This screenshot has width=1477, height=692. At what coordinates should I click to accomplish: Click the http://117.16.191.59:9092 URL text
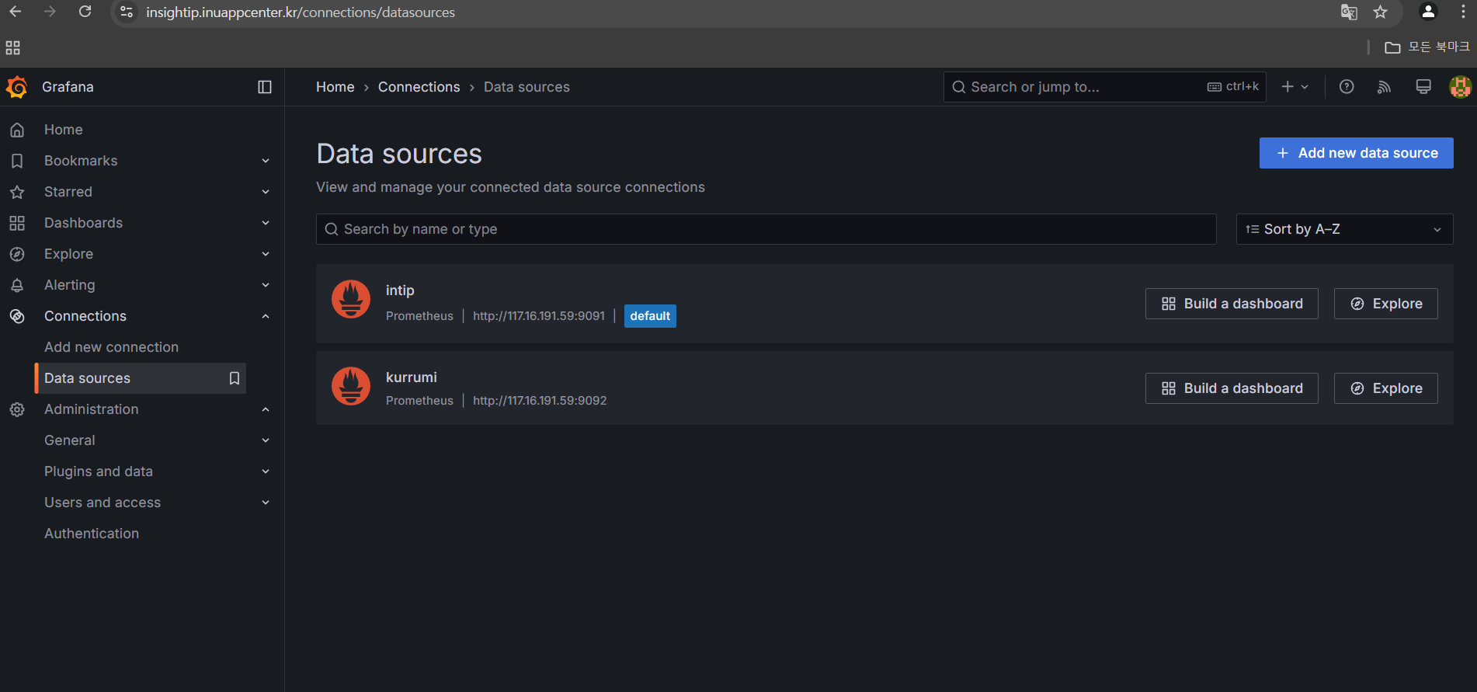540,401
